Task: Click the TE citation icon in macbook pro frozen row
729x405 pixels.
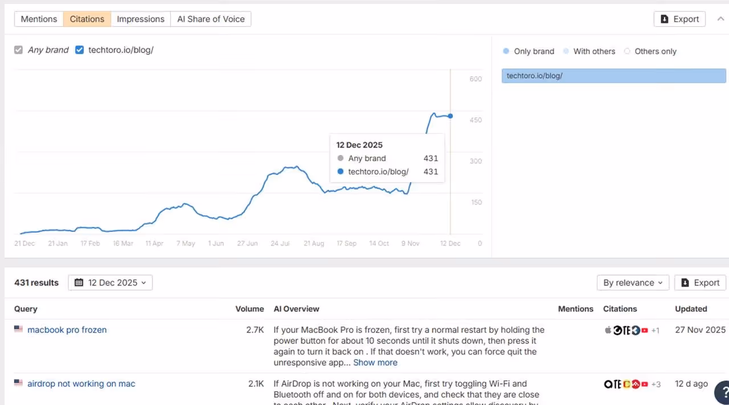Action: pyautogui.click(x=627, y=330)
